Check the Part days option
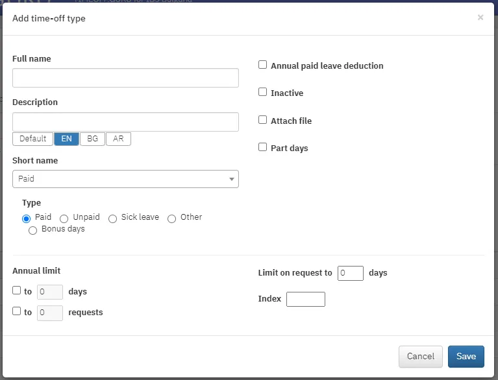This screenshot has width=498, height=380. point(263,147)
